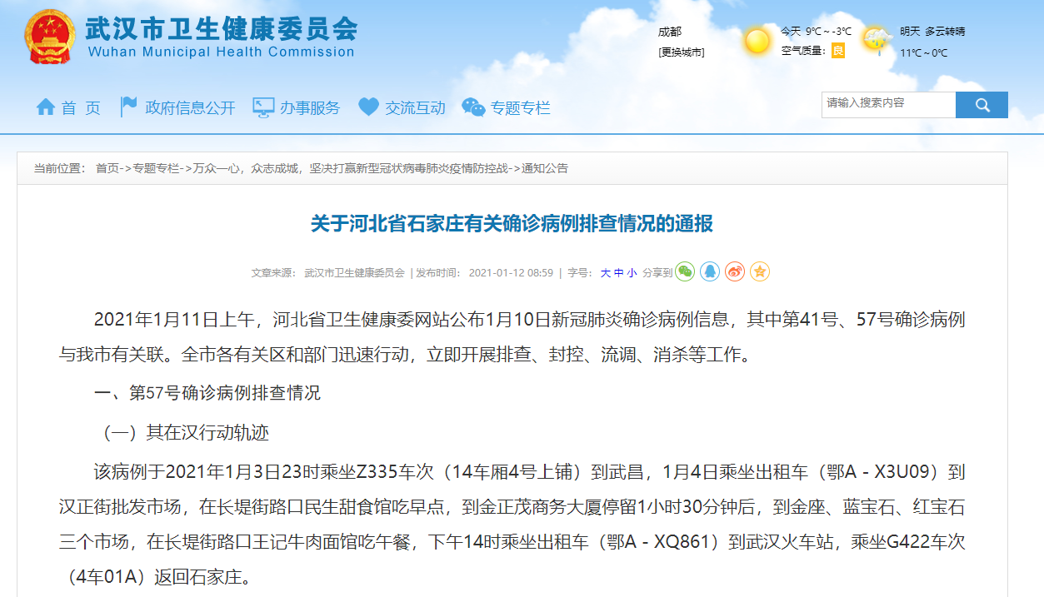Open the 交流互动 menu item

[x=402, y=107]
